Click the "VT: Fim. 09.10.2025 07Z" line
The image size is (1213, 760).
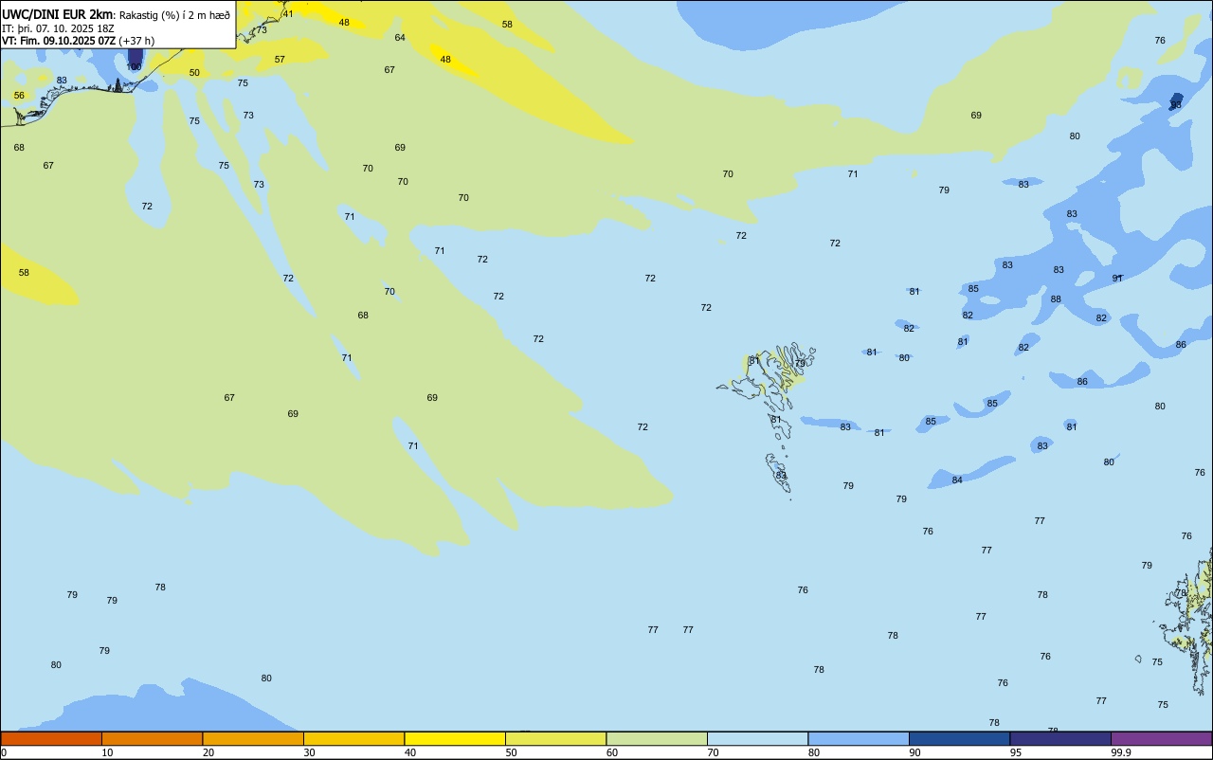pyautogui.click(x=59, y=41)
